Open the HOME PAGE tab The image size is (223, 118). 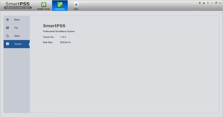click(43, 6)
